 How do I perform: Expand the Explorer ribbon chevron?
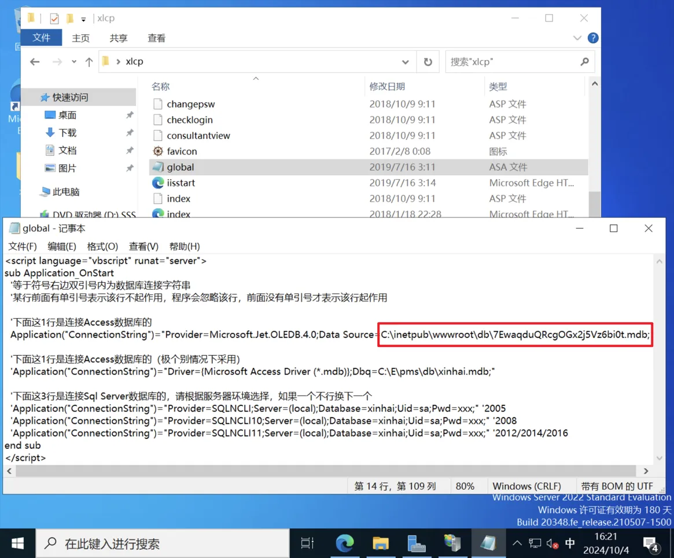pos(577,38)
